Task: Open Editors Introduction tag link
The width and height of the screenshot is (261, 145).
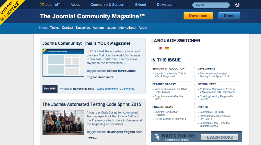Action: (121, 71)
